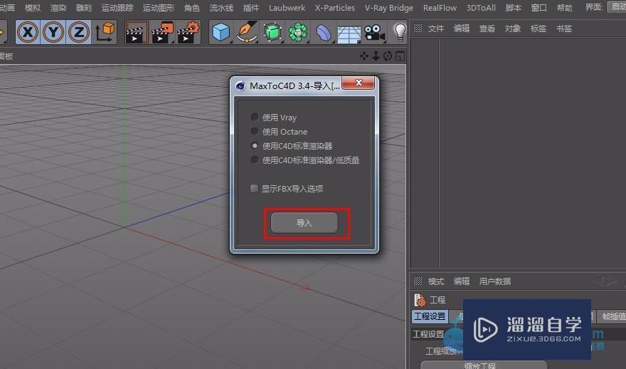
Task: Toggle the Z axis lock icon
Action: pos(79,32)
